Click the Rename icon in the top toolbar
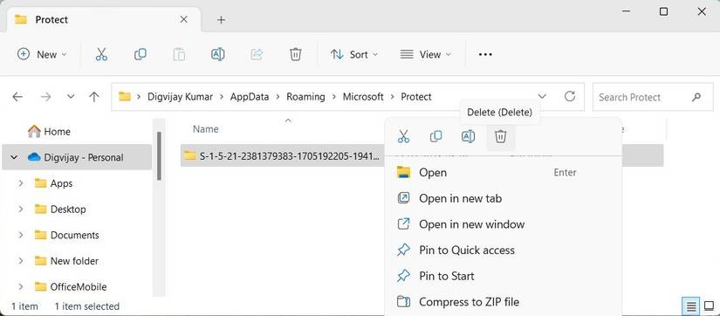This screenshot has height=316, width=720. pyautogui.click(x=217, y=55)
